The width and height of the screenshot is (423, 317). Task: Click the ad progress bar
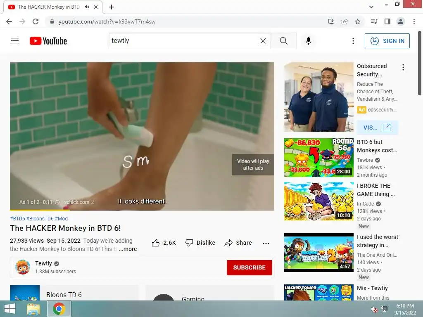[x=142, y=210]
